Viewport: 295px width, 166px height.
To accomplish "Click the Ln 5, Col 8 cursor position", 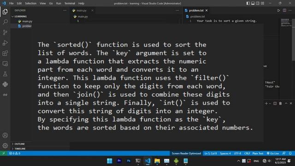I will click(x=211, y=153).
